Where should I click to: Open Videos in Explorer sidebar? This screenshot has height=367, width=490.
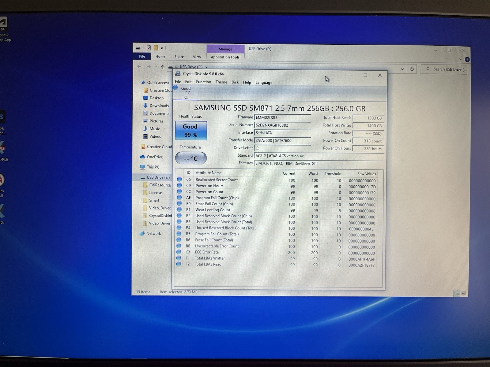tap(152, 136)
